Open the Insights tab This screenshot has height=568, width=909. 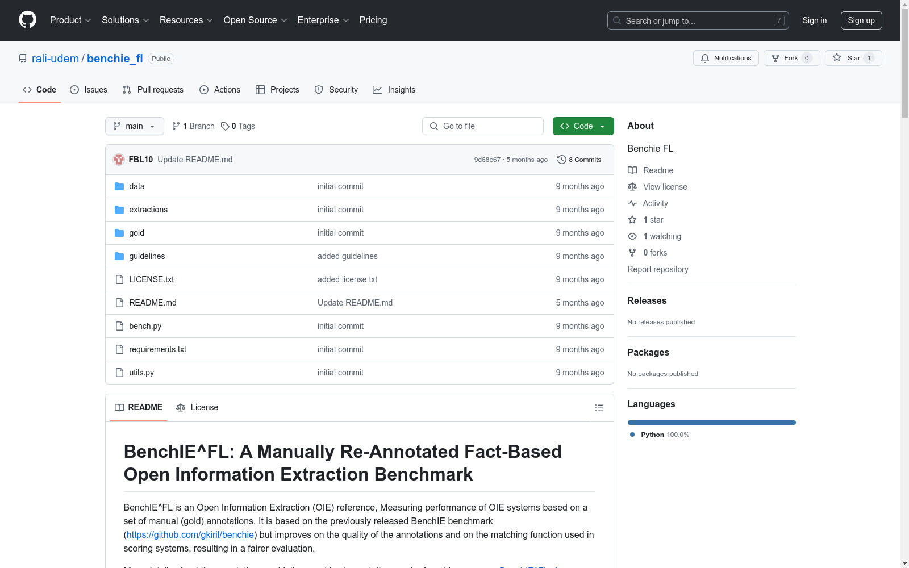394,90
